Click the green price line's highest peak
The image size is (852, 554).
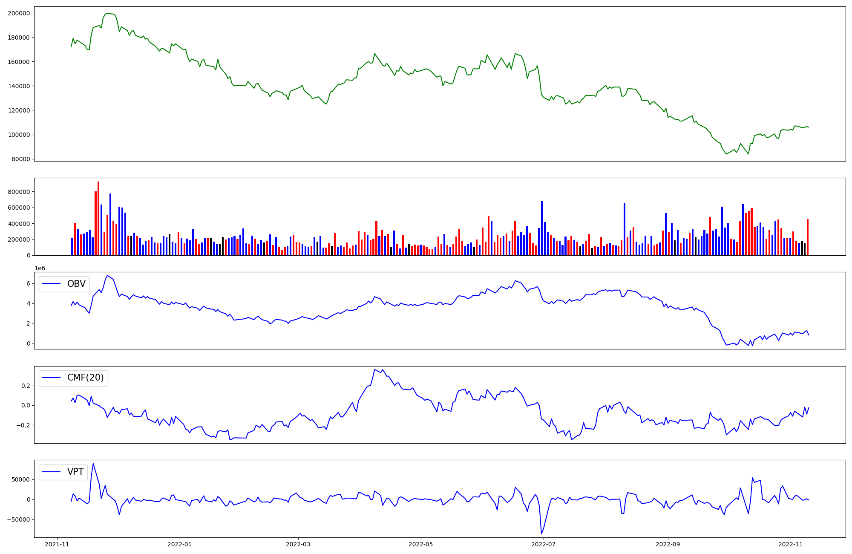point(107,14)
